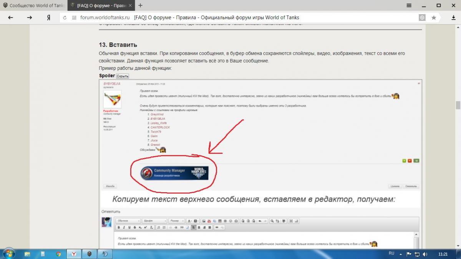461x259 pixels.
Task: Click Lesley_Knife nickname in the embedded post
Action: point(159,123)
